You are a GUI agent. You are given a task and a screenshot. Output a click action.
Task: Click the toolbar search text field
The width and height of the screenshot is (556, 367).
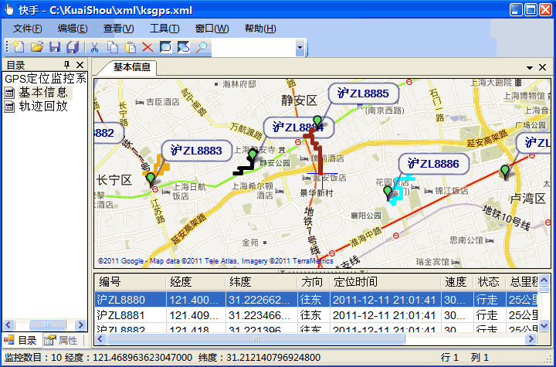254,47
